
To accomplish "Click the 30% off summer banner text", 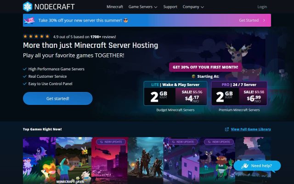I will coord(80,20).
